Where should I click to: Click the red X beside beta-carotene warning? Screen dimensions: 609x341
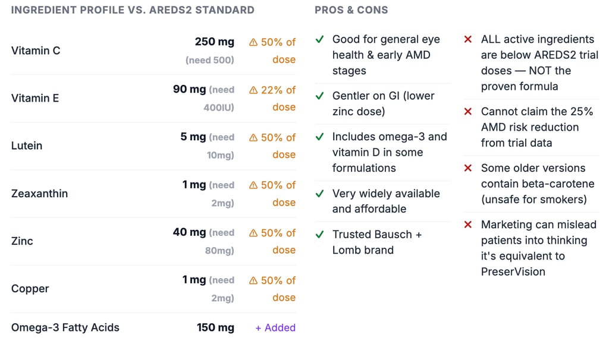tap(468, 168)
